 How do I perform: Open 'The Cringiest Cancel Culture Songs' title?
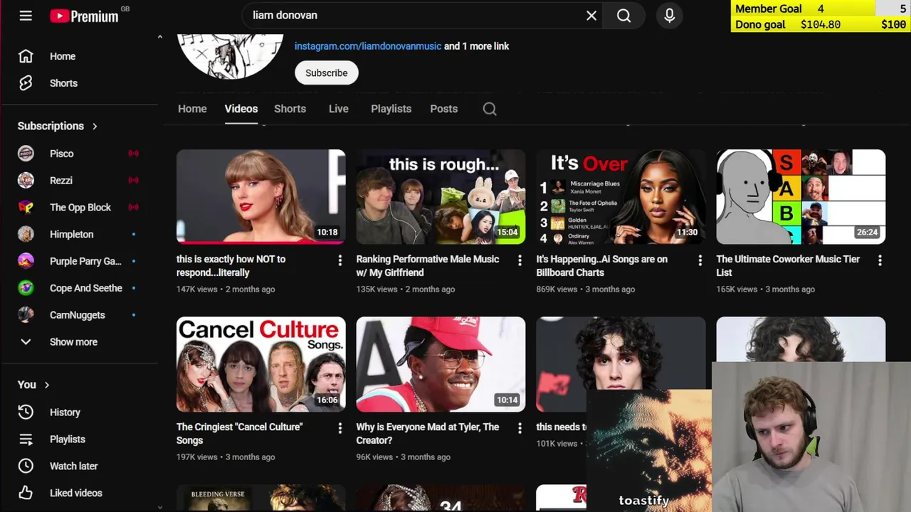click(240, 434)
